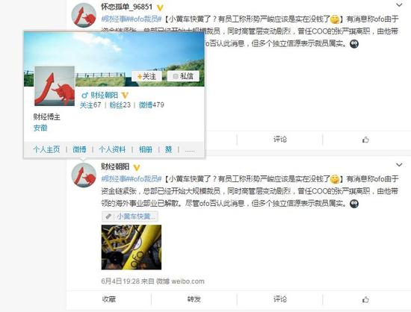Screen dimensions: 411x312
Task: Open profile picture in the hover card
Action: pyautogui.click(x=55, y=86)
